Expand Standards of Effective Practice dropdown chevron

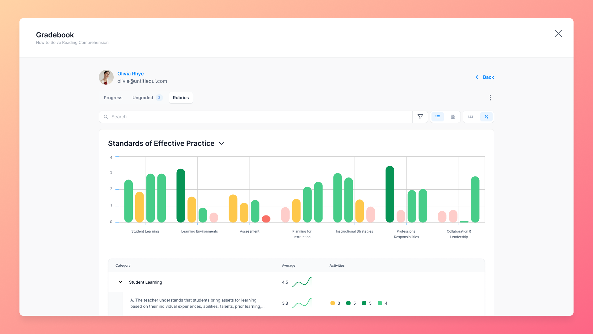221,143
